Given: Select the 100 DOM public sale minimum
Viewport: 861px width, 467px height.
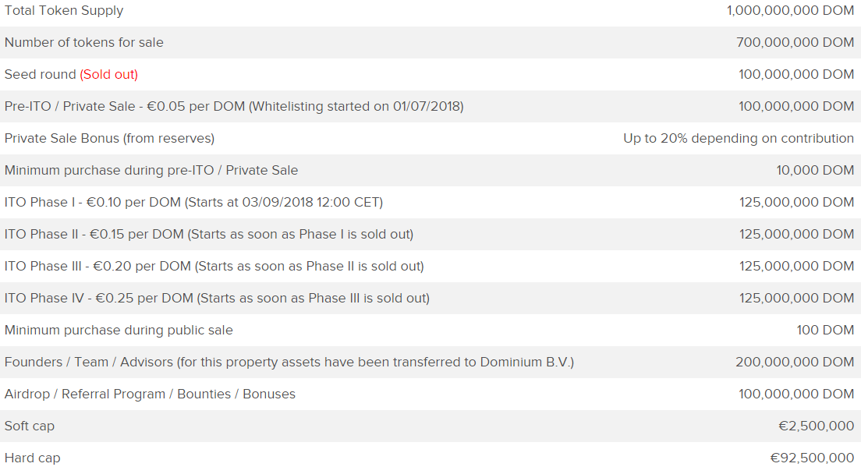Looking at the screenshot, I should [x=825, y=330].
